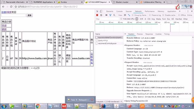The height and width of the screenshot is (109, 194).
Task: Open network search magnifier icon
Action: click(114, 15)
